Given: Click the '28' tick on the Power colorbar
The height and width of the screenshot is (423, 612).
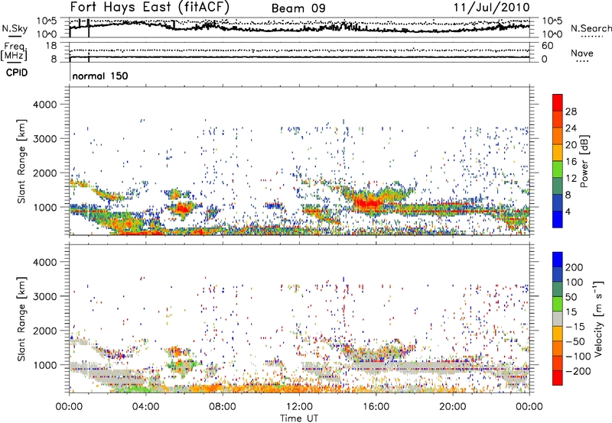Looking at the screenshot, I should click(x=571, y=111).
